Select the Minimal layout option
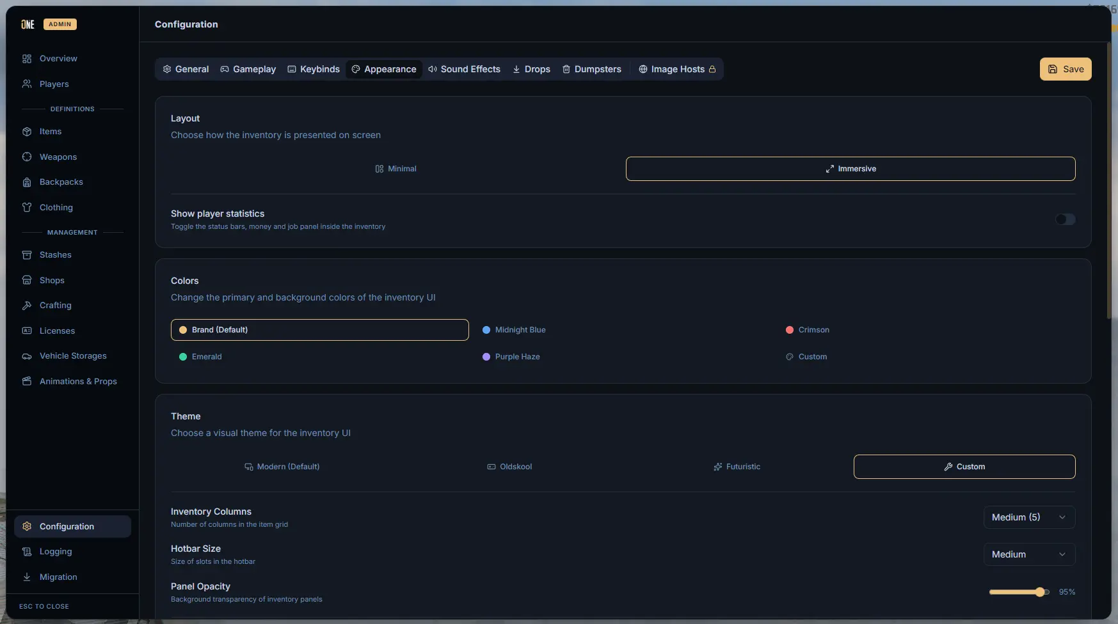The width and height of the screenshot is (1118, 624). (x=395, y=169)
